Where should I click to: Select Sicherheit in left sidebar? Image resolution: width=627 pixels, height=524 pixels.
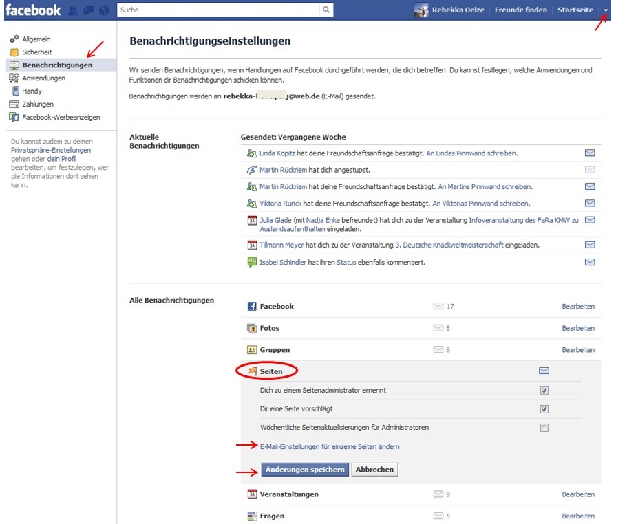36,52
